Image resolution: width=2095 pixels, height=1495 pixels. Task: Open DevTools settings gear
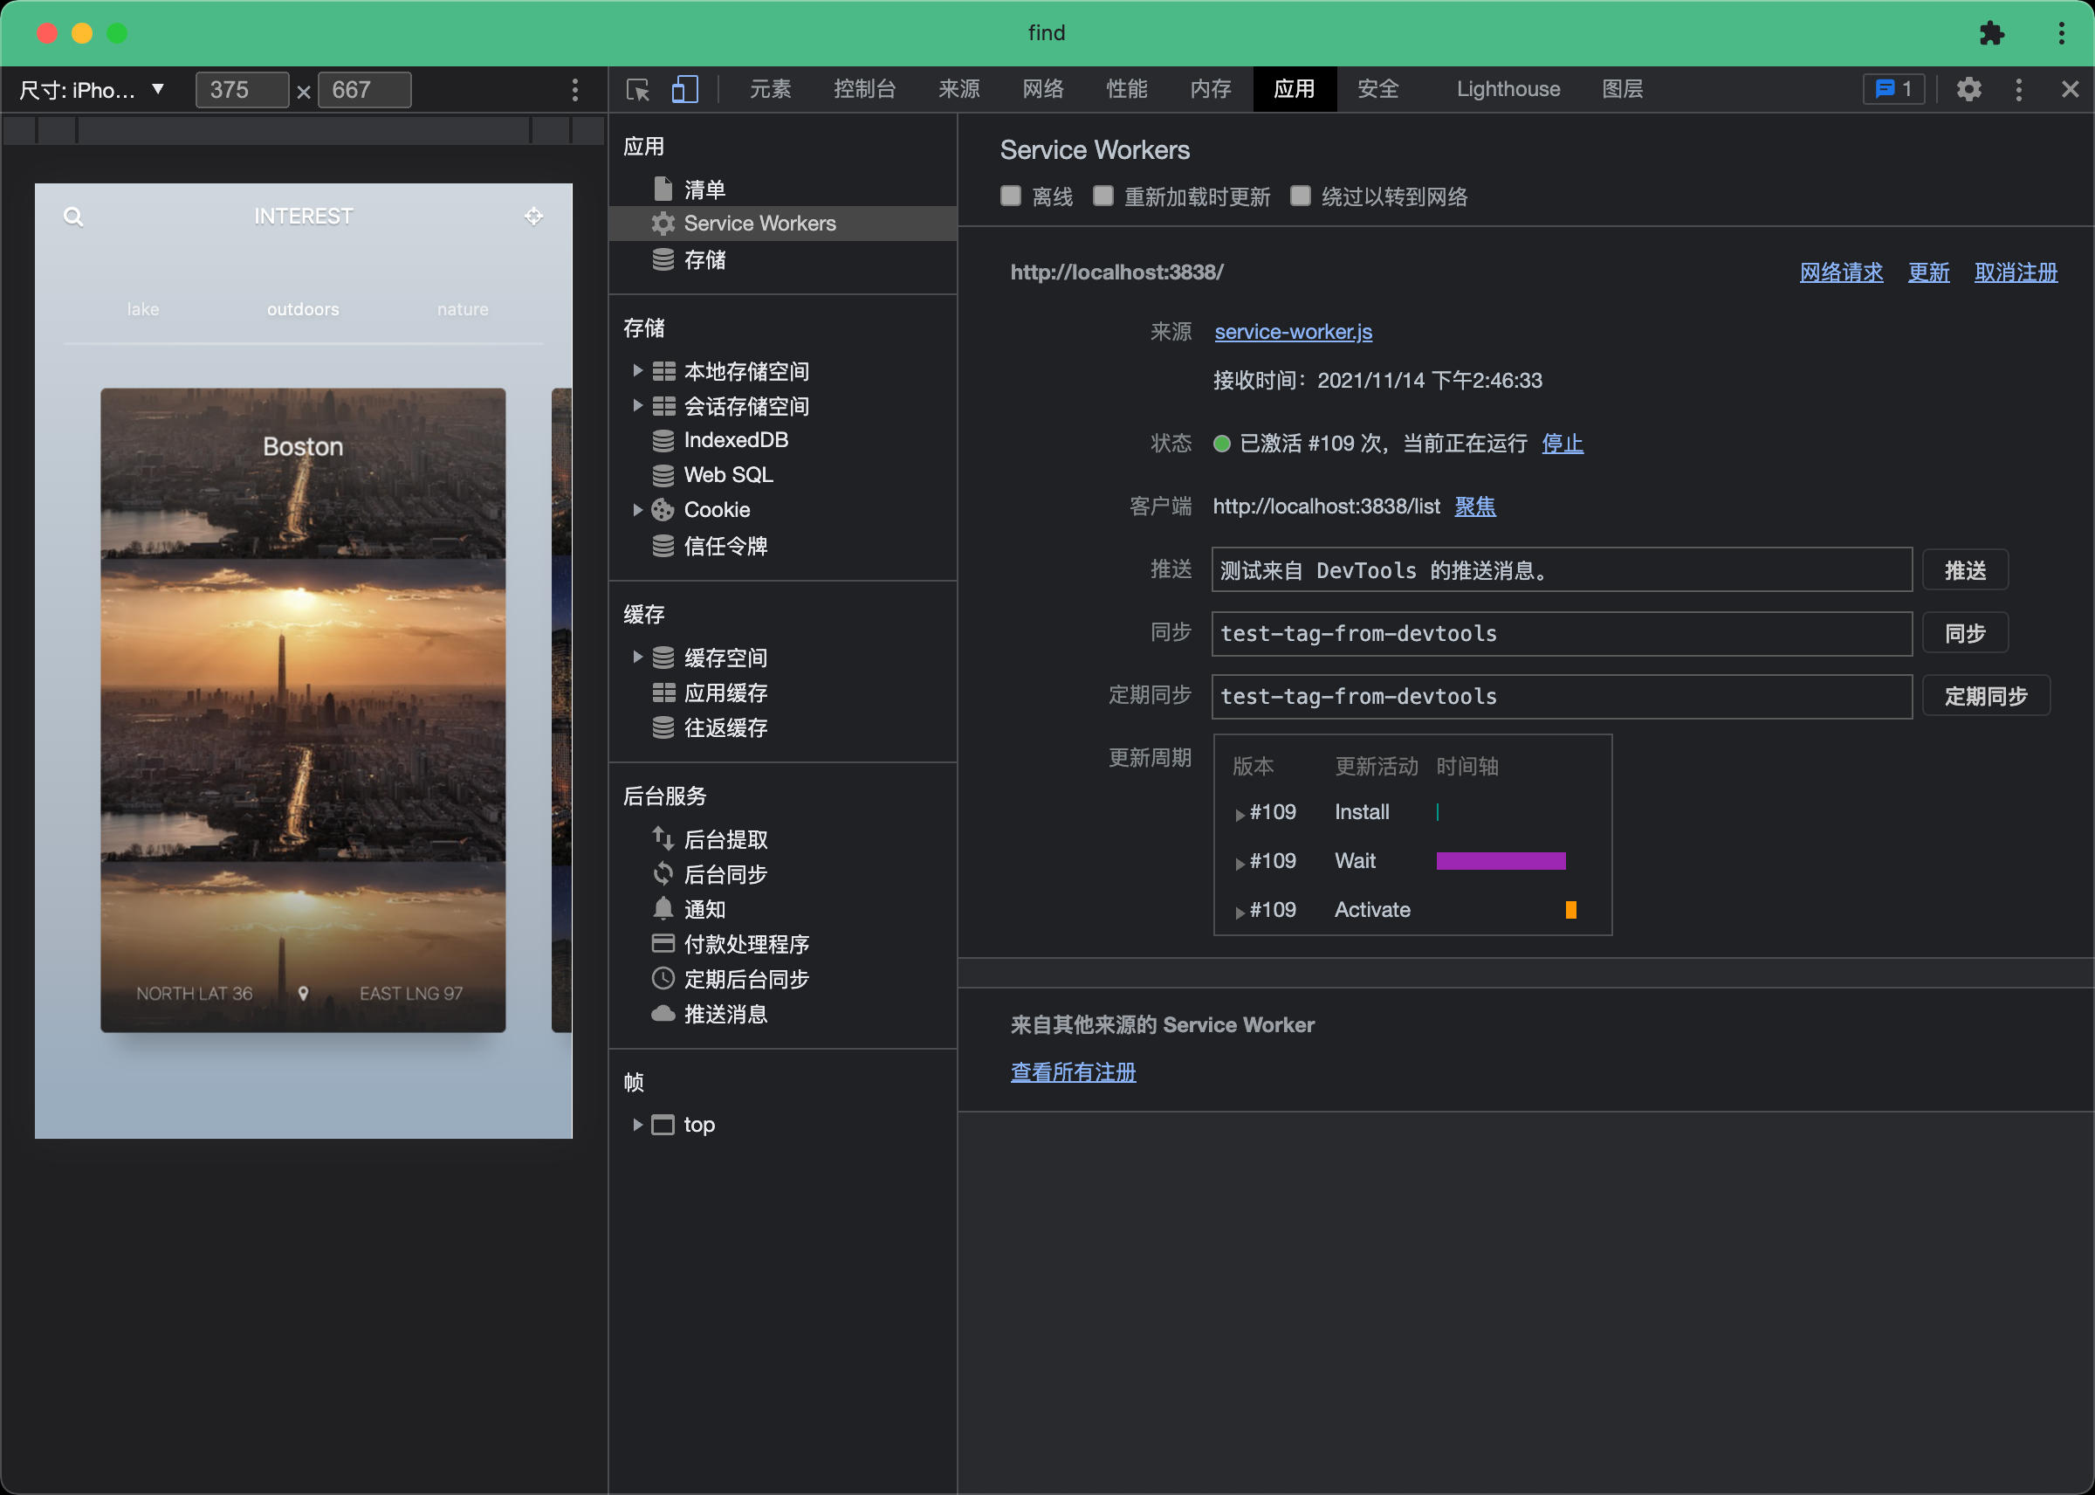(1969, 89)
